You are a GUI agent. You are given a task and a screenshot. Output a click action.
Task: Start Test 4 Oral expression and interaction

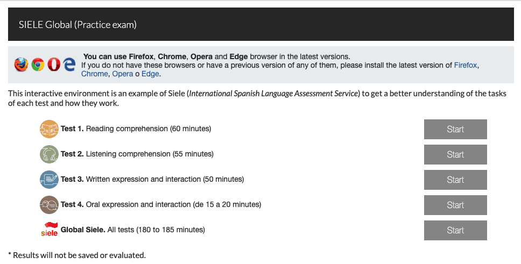coord(455,205)
